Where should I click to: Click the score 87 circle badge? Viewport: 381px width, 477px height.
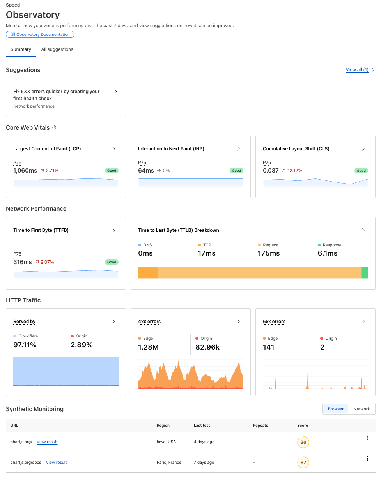303,463
